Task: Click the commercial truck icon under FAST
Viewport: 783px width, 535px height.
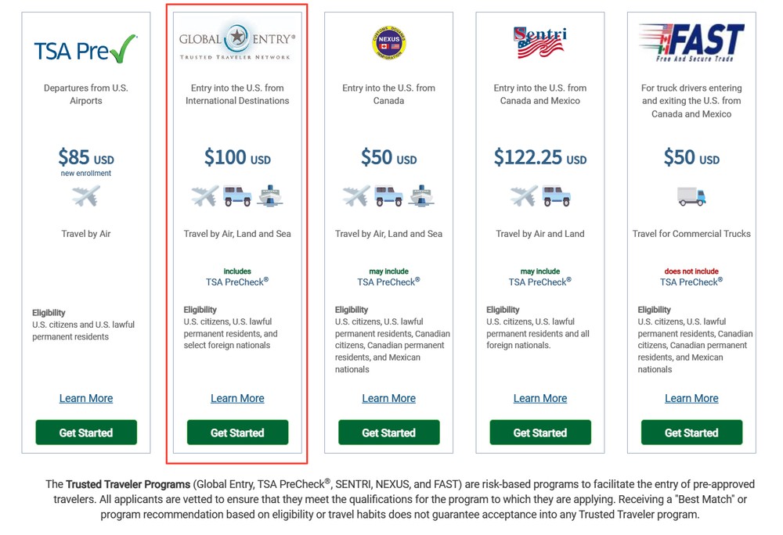Action: tap(691, 196)
